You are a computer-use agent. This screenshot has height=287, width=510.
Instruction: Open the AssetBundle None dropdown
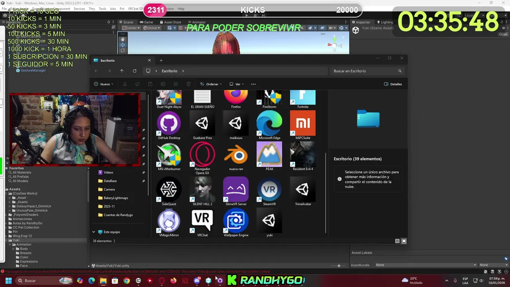point(426,265)
